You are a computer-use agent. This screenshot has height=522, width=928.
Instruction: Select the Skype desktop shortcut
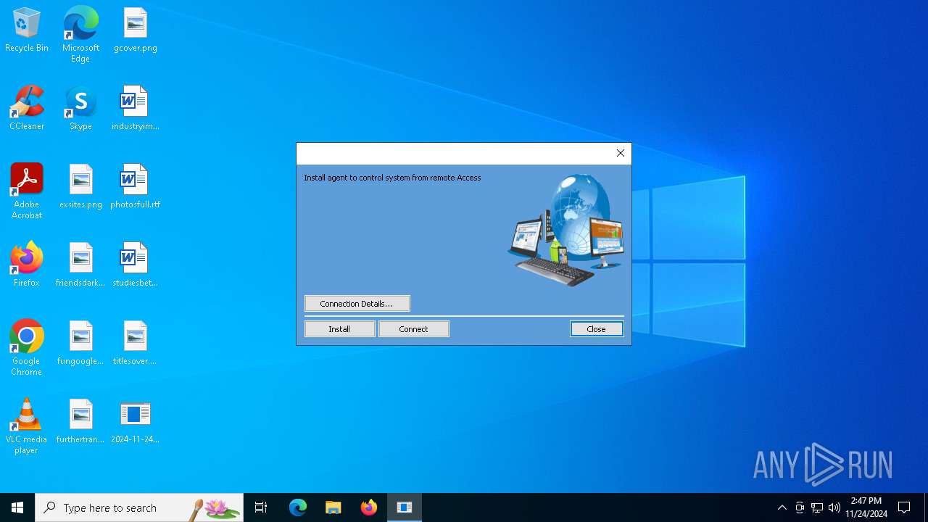(80, 109)
